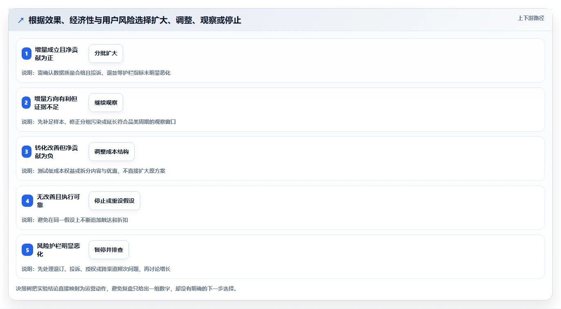The image size is (561, 309).
Task: Click the note about 数据质量合格且投诉、退款
Action: [x=96, y=73]
